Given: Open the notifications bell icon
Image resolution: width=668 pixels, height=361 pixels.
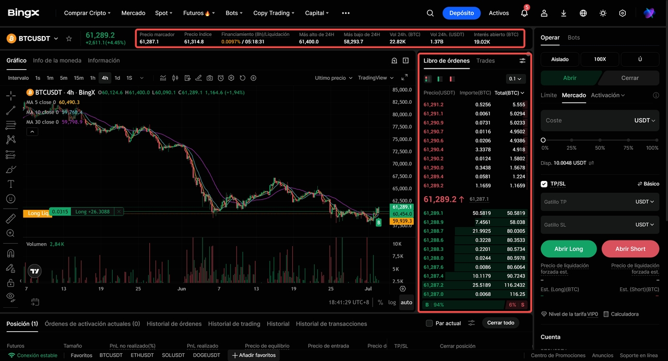Looking at the screenshot, I should pyautogui.click(x=524, y=13).
